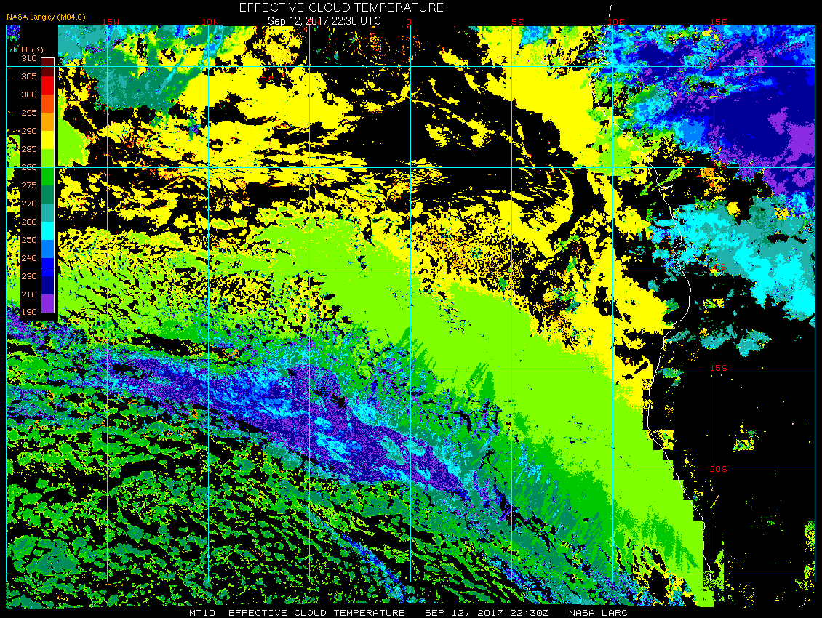This screenshot has width=822, height=618.
Task: Select the '305' legend value
Action: coord(29,76)
